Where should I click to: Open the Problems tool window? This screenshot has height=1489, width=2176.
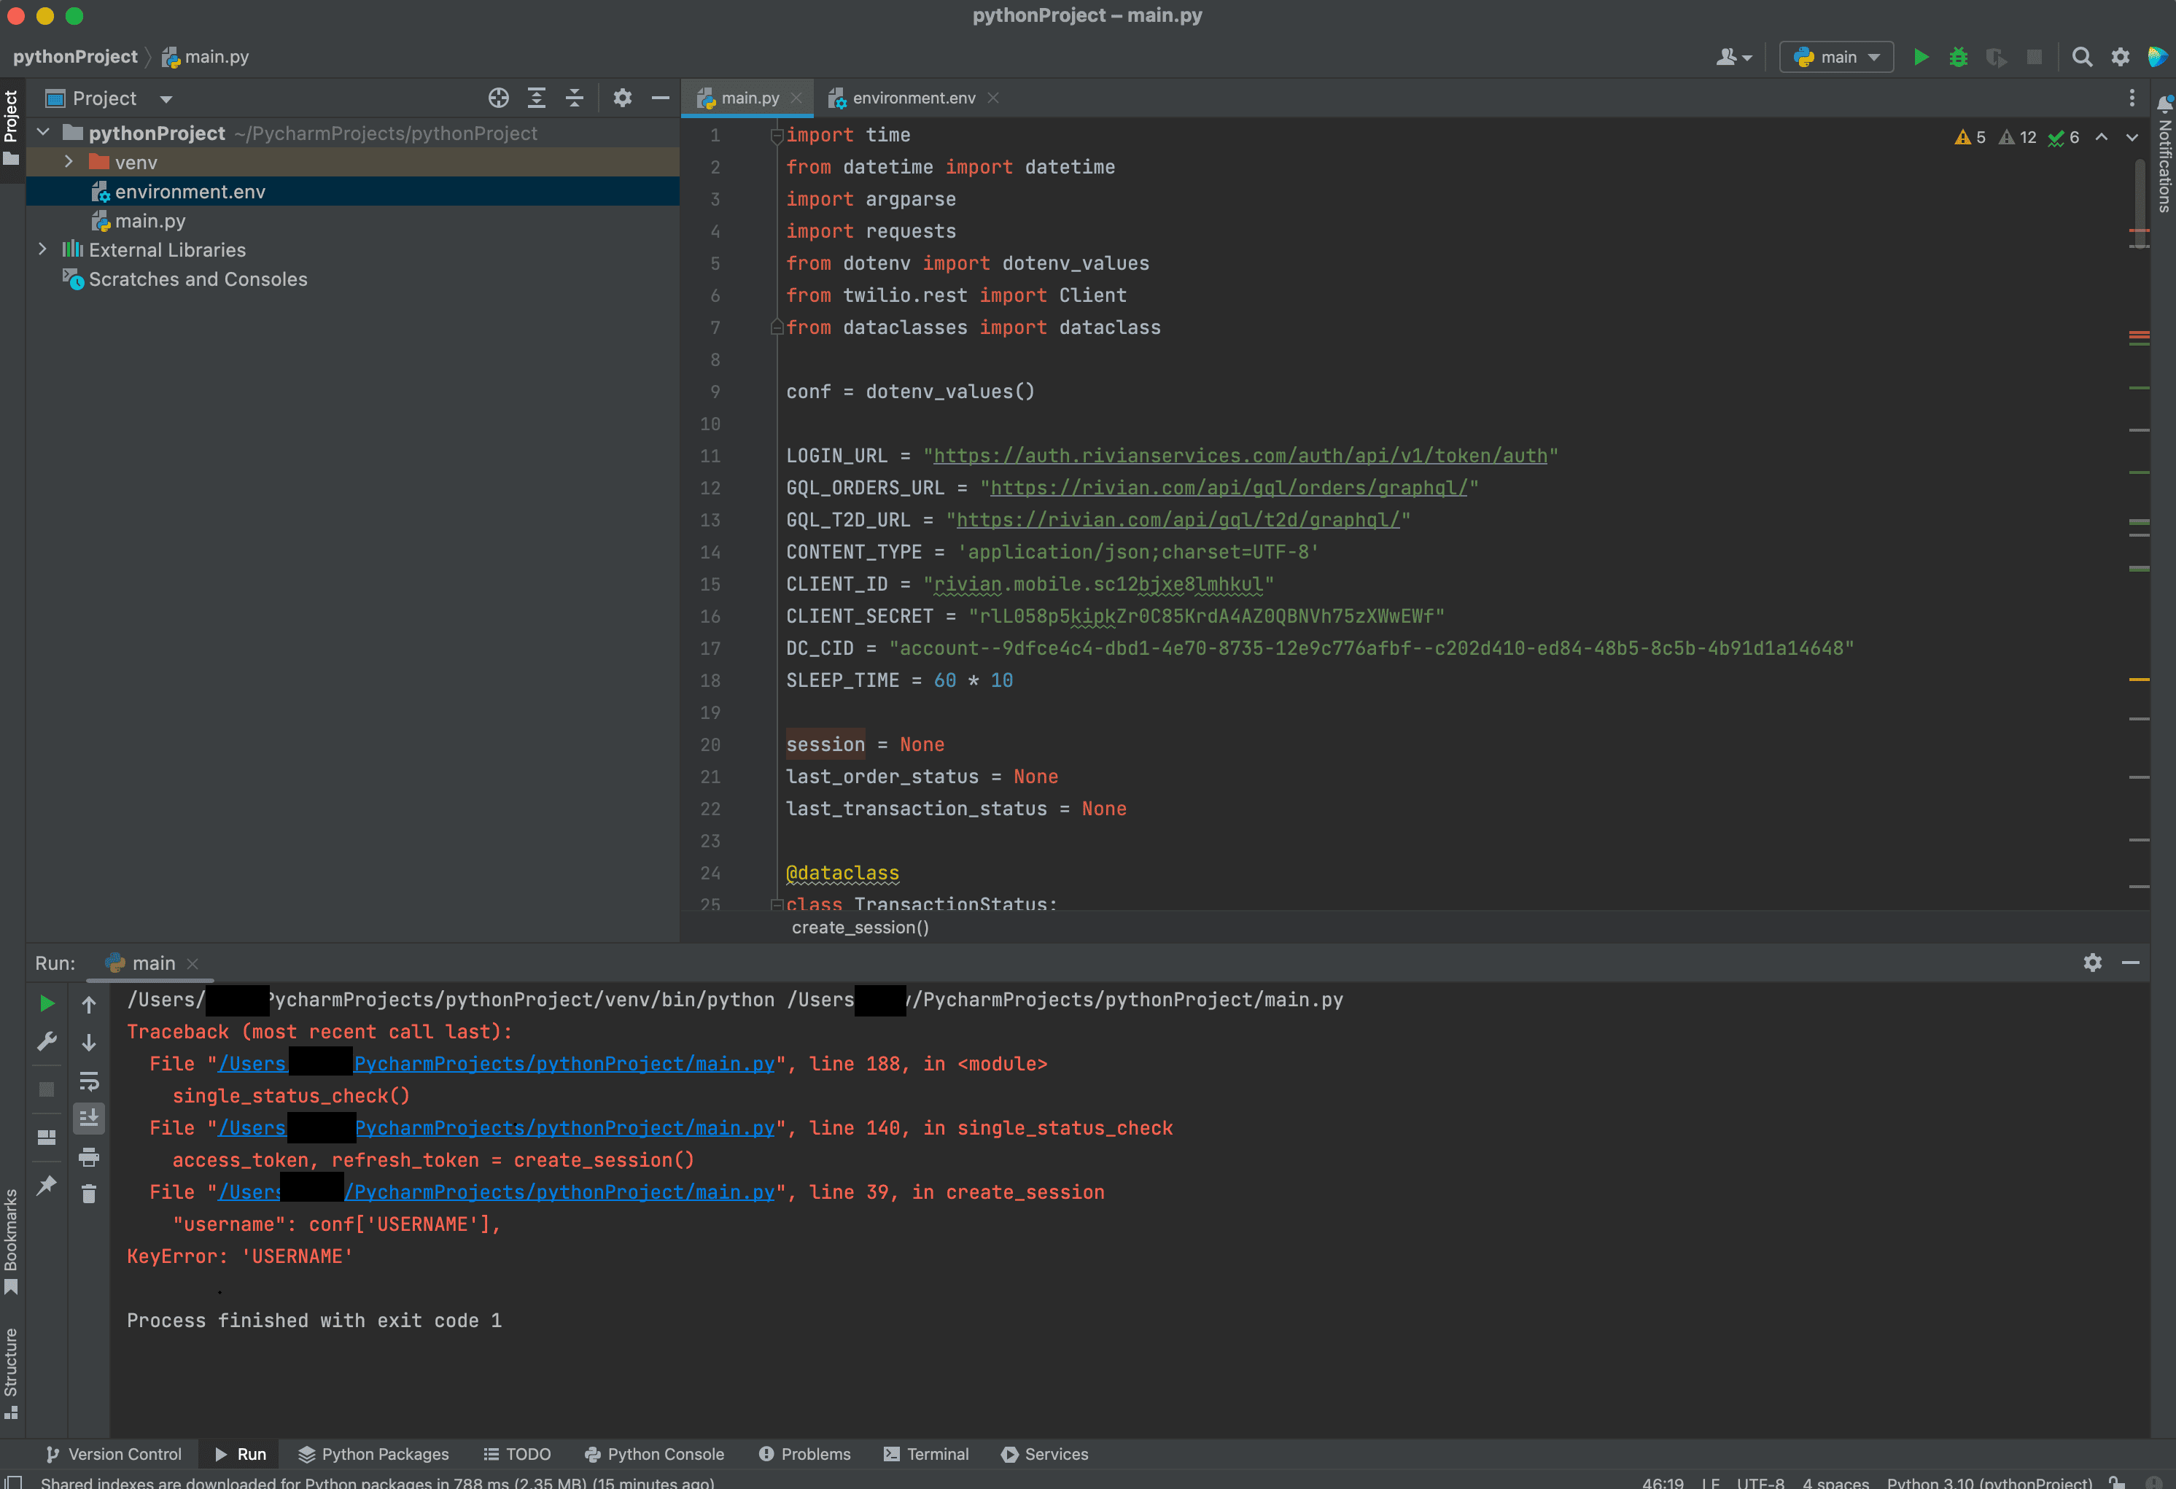(805, 1454)
